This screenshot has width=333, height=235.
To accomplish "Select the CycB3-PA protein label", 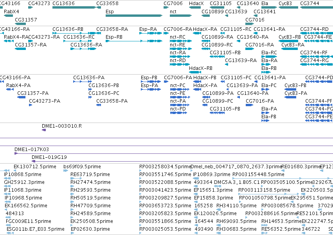I will (296, 93).
